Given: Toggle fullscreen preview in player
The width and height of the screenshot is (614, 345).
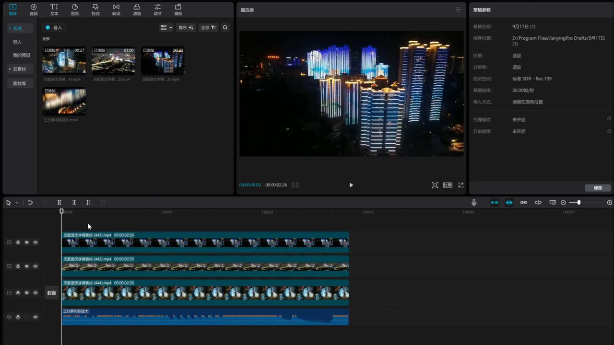Looking at the screenshot, I should [460, 185].
